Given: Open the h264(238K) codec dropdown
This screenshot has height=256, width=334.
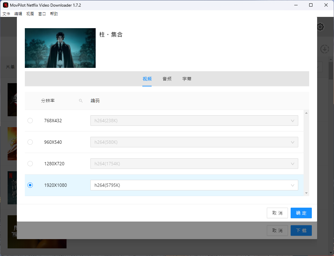Looking at the screenshot, I should [194, 121].
